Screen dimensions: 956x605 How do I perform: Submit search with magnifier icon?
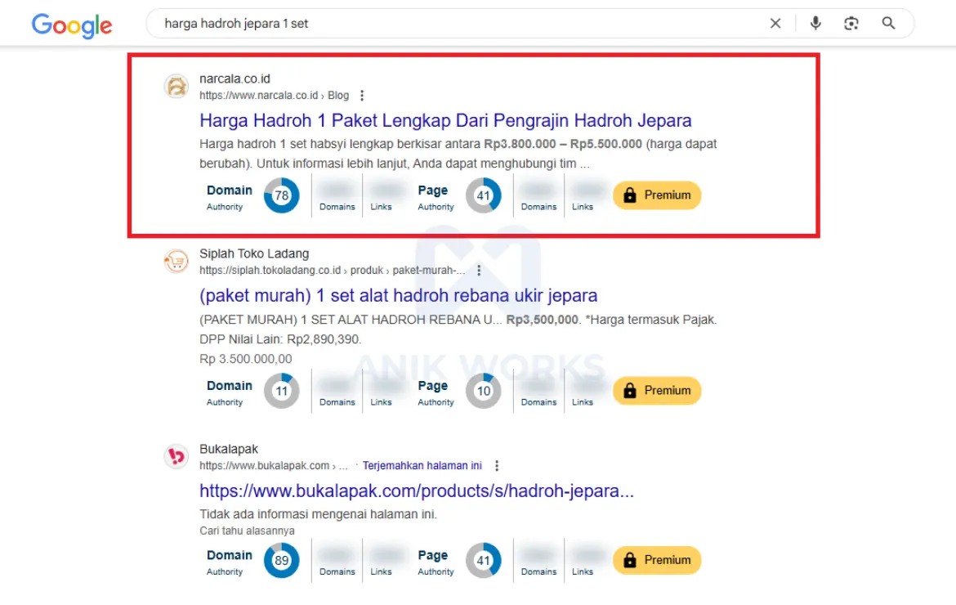[x=889, y=24]
